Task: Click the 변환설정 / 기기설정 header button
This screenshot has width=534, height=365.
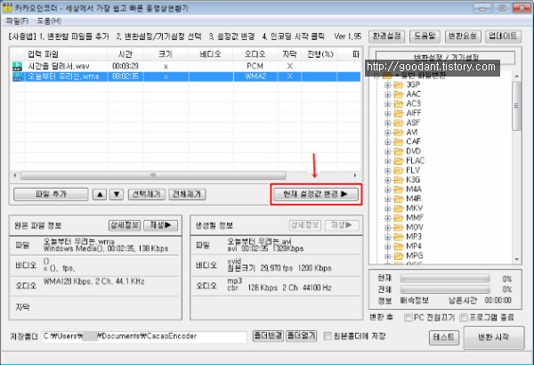Action: [x=445, y=57]
